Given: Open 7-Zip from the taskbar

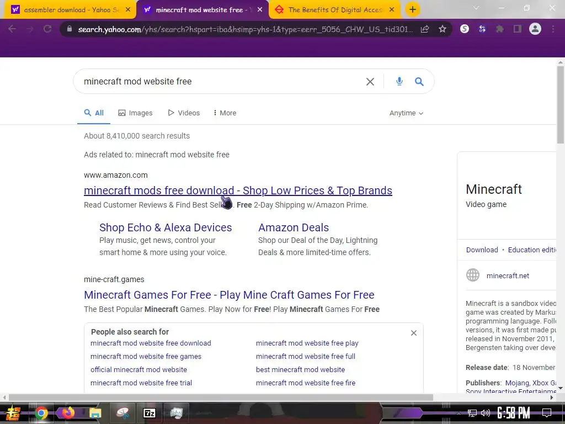Looking at the screenshot, I should [x=149, y=413].
